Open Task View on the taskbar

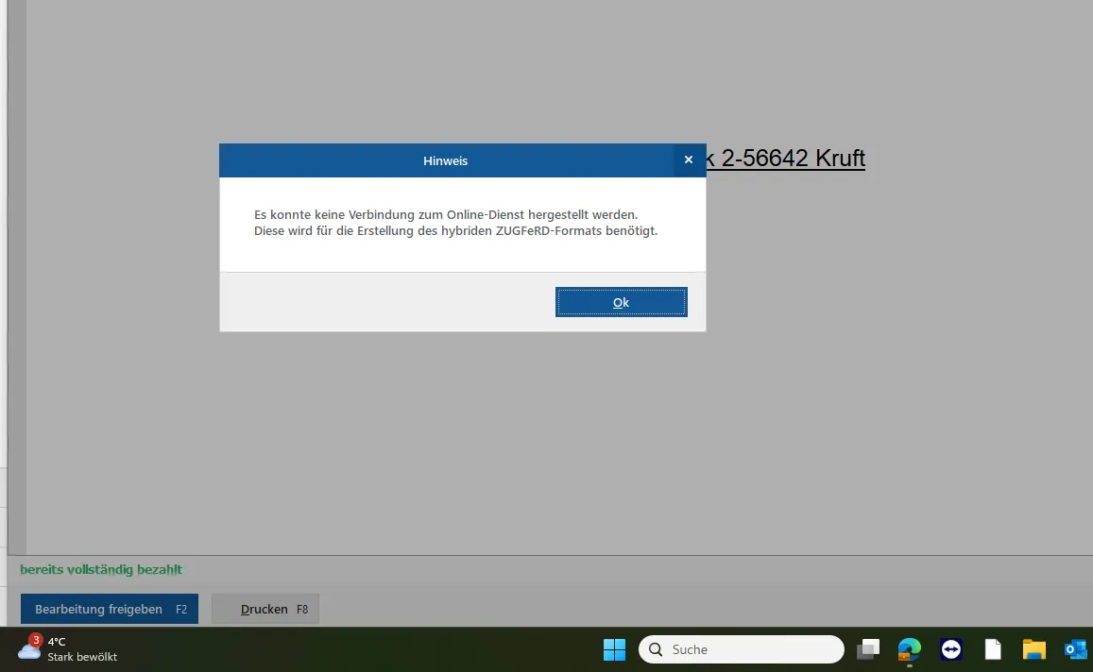click(x=868, y=649)
